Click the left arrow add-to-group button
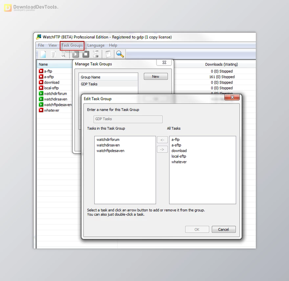This screenshot has width=289, height=281. pos(162,140)
